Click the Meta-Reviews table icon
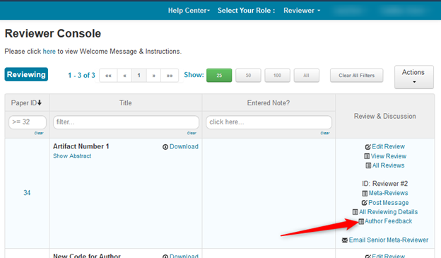The width and height of the screenshot is (441, 258). (365, 193)
